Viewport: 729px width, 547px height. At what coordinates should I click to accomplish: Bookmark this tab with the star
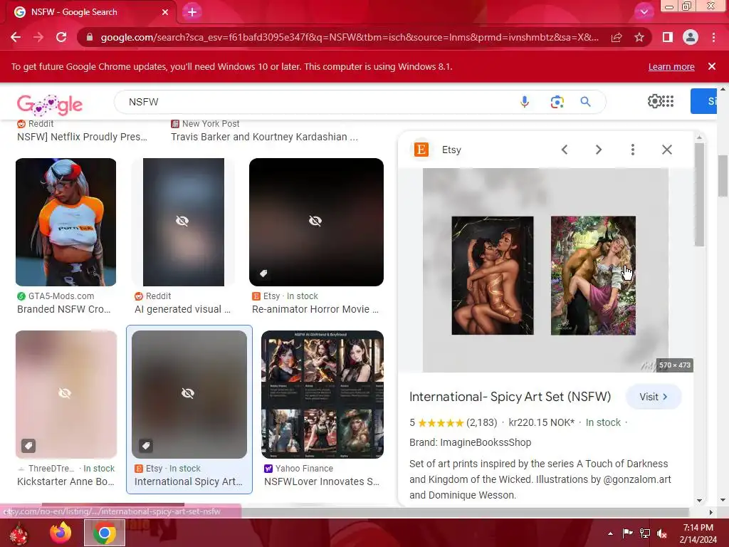pyautogui.click(x=639, y=37)
